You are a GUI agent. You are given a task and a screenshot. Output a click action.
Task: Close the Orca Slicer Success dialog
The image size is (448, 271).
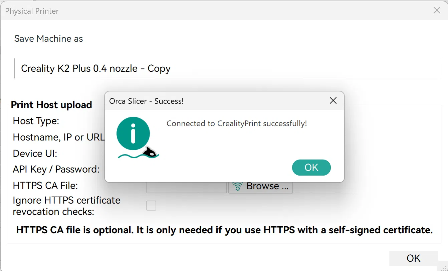point(333,101)
